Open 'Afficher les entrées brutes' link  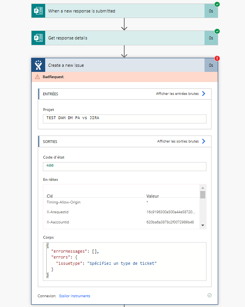(177, 94)
